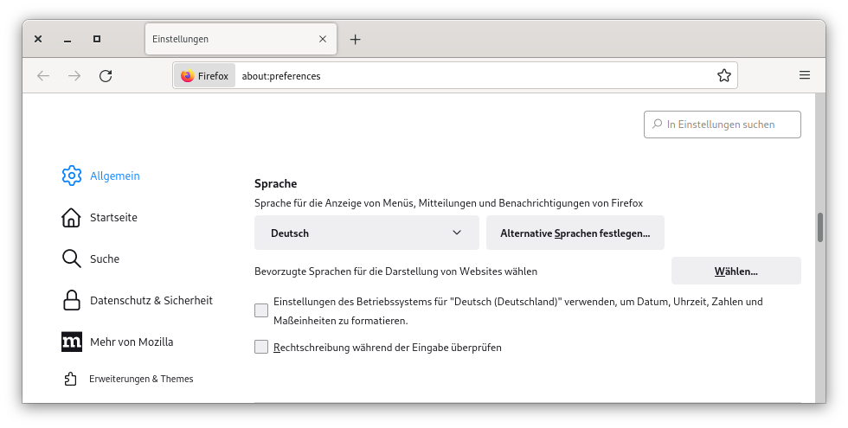
Task: Open a new tab with plus button
Action: (x=356, y=39)
